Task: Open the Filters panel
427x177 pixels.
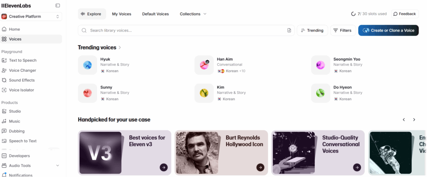Action: pos(343,30)
